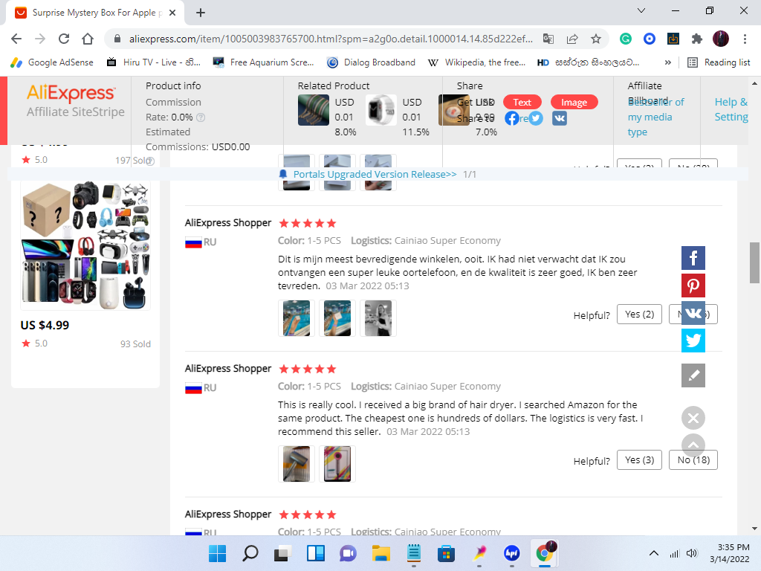Screen dimensions: 761x571
Task: Open Wikipedia bookmark
Action: (476, 62)
